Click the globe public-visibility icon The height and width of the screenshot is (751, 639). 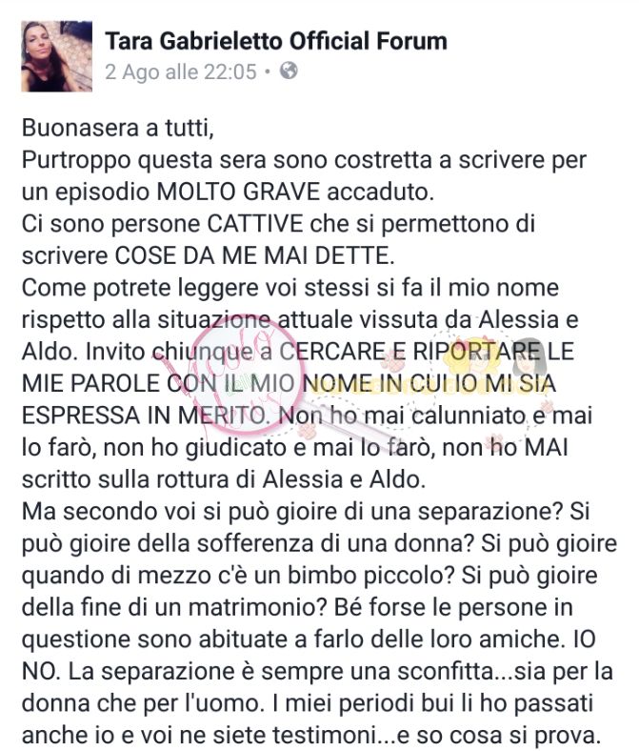[x=289, y=71]
